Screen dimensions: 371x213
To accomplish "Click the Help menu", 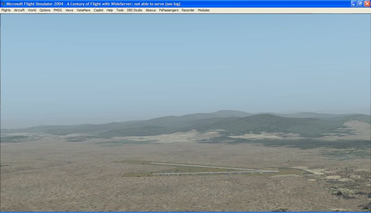I will pyautogui.click(x=110, y=10).
